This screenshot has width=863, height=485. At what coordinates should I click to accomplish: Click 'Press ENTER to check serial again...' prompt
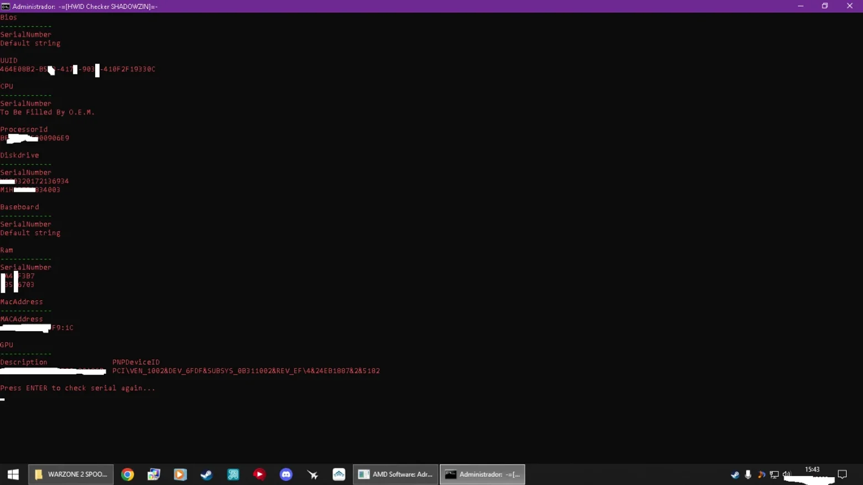78,388
